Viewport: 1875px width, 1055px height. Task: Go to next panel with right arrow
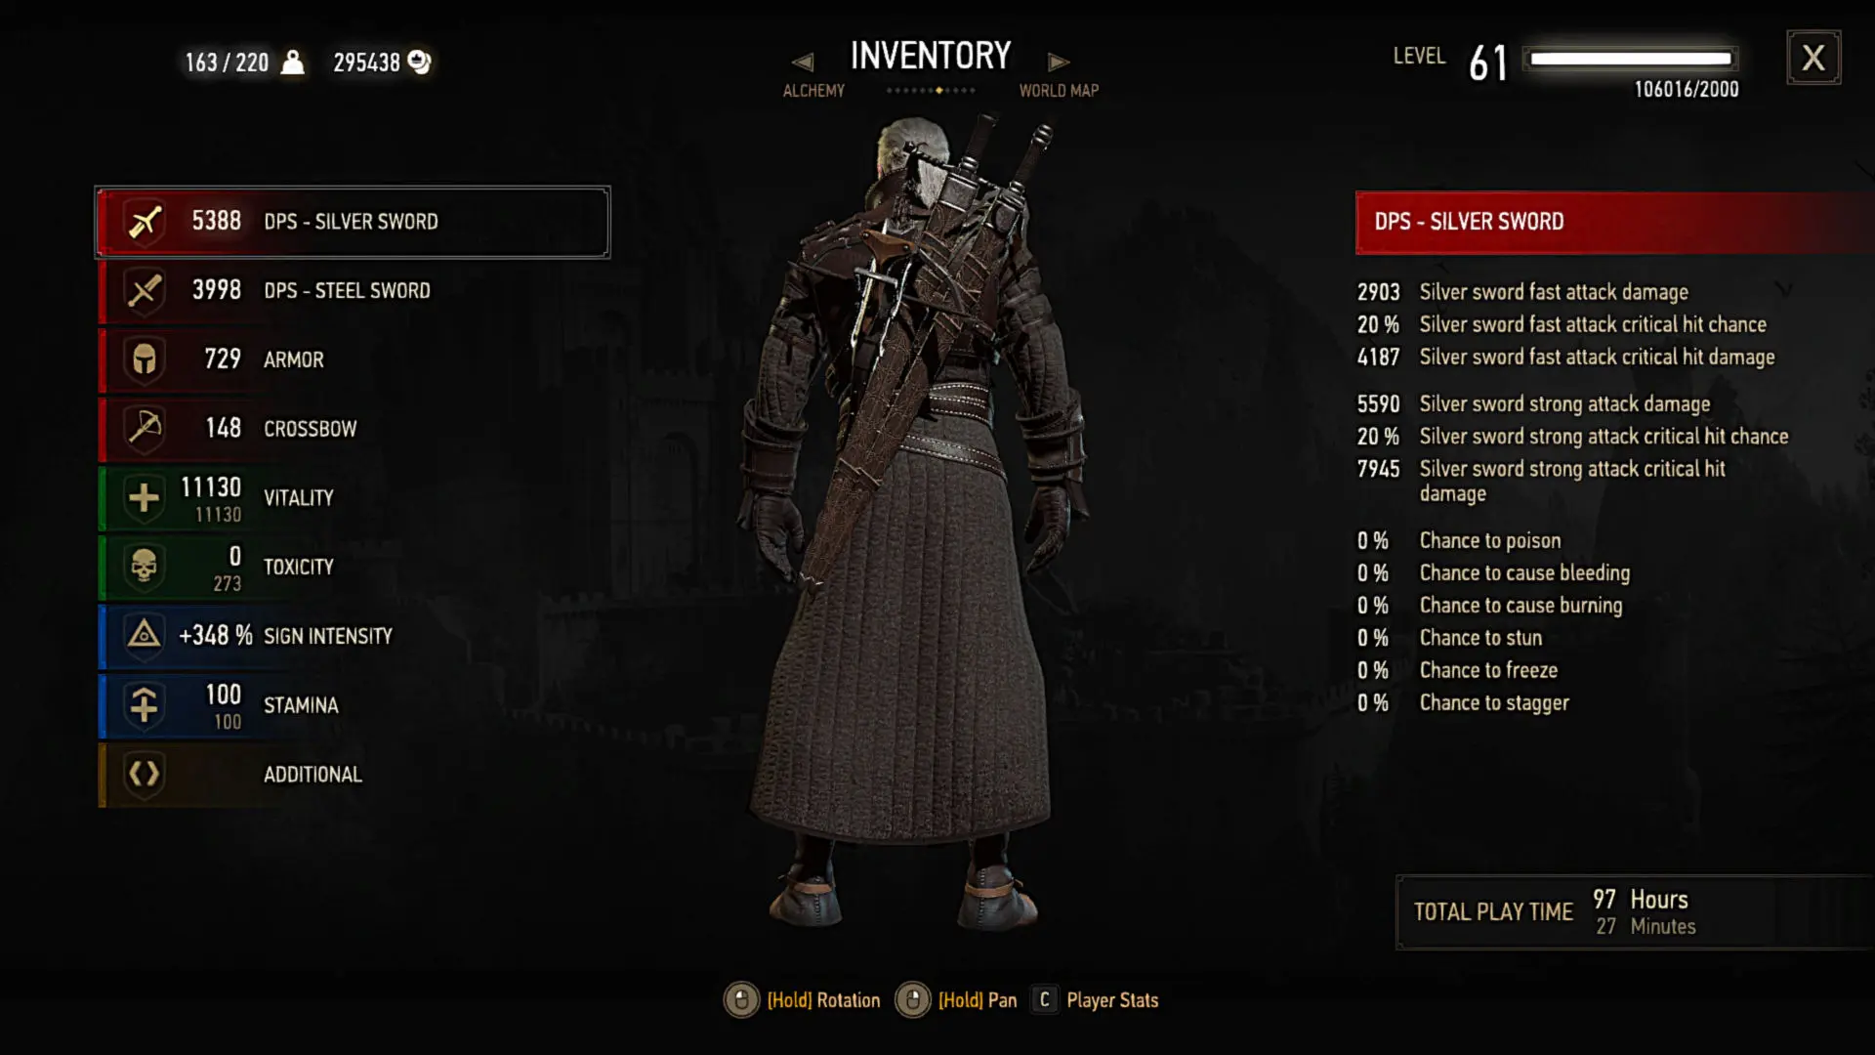tap(1059, 62)
